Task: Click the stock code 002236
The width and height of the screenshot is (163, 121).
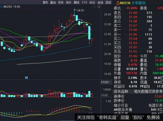Action: click(125, 3)
